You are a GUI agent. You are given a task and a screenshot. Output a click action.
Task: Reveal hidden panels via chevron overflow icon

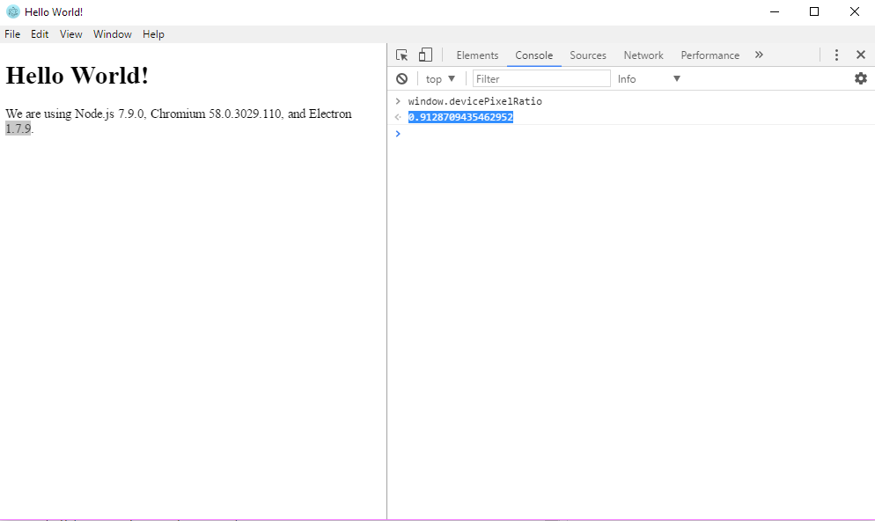pyautogui.click(x=759, y=55)
